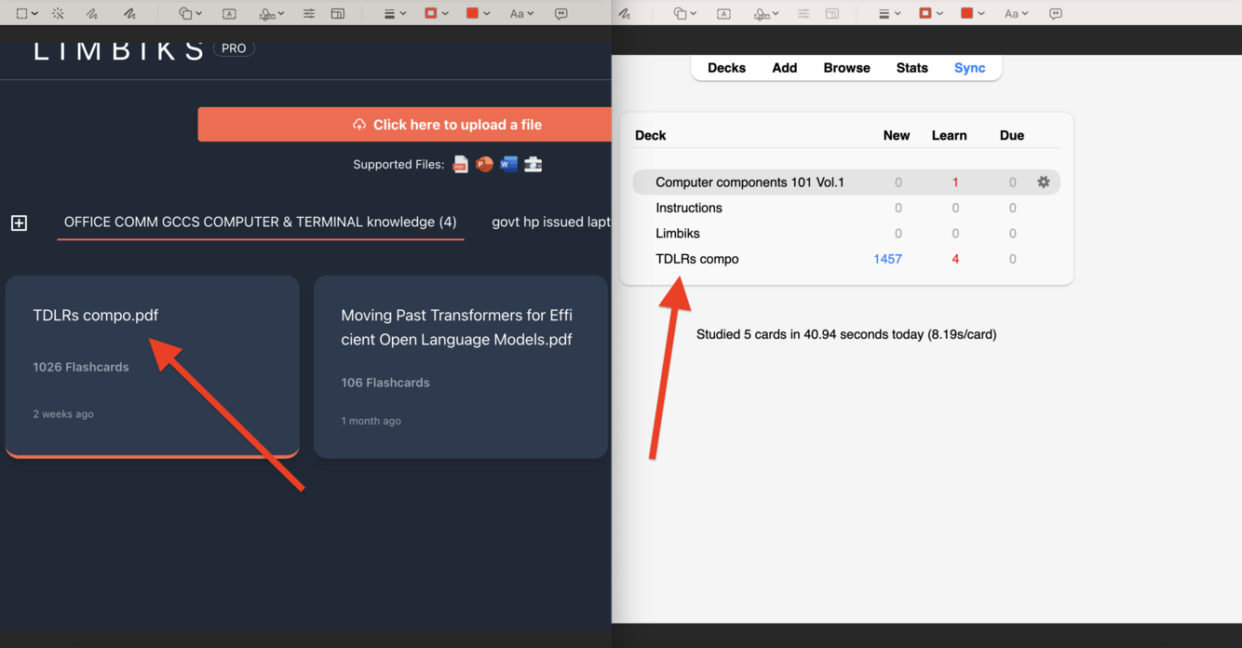The height and width of the screenshot is (648, 1242).
Task: Open the TDLRs compo.pdf flashcard set
Action: click(x=153, y=366)
